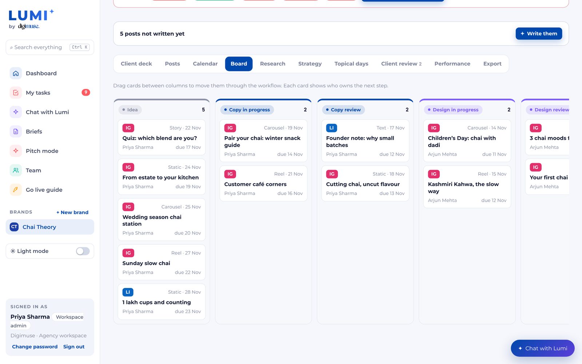This screenshot has width=582, height=364.
Task: Click the My tasks checklist icon
Action: click(16, 92)
